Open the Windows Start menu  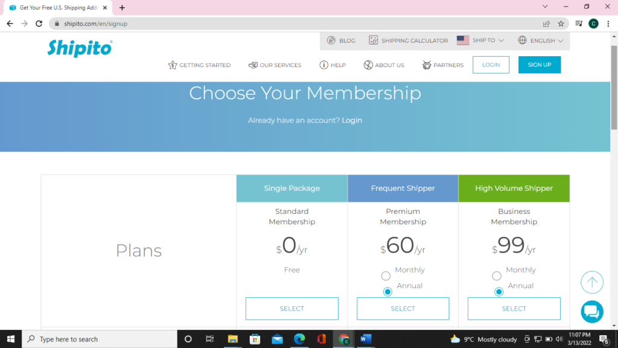click(x=11, y=339)
